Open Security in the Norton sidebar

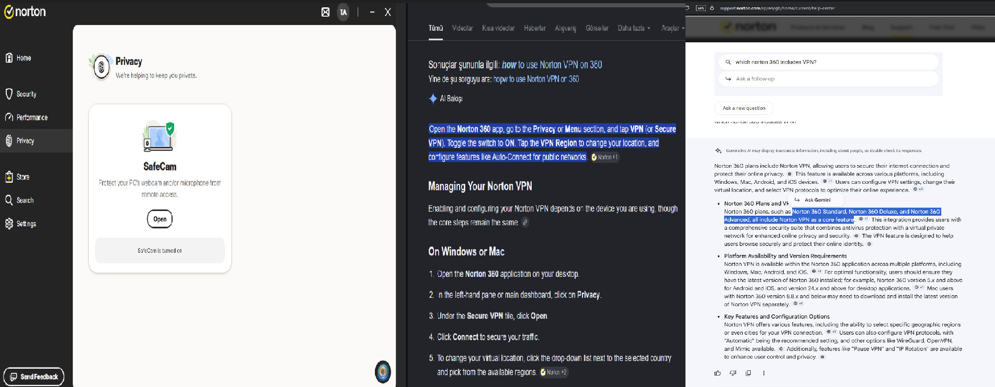click(21, 94)
